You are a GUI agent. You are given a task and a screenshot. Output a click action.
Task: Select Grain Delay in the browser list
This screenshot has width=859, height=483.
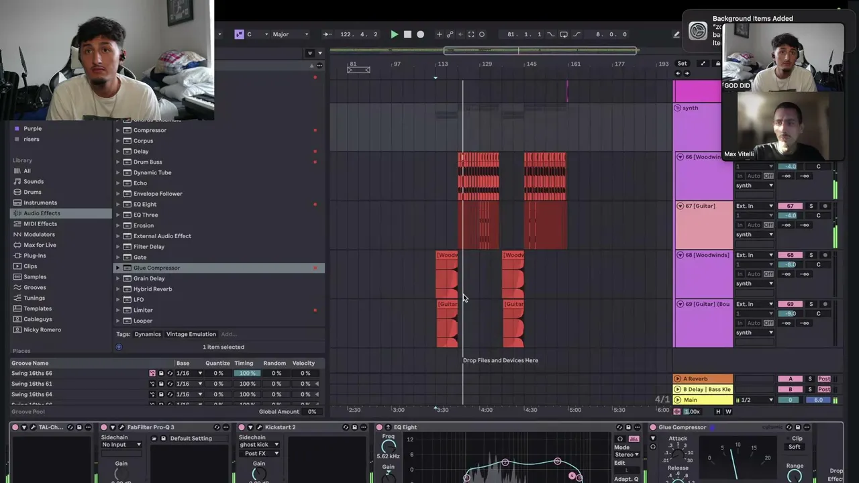(x=149, y=278)
